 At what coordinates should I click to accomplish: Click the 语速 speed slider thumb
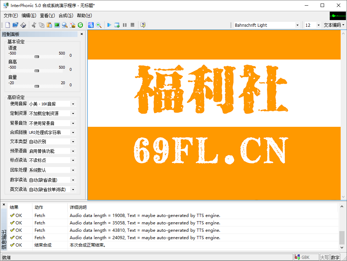(x=37, y=57)
